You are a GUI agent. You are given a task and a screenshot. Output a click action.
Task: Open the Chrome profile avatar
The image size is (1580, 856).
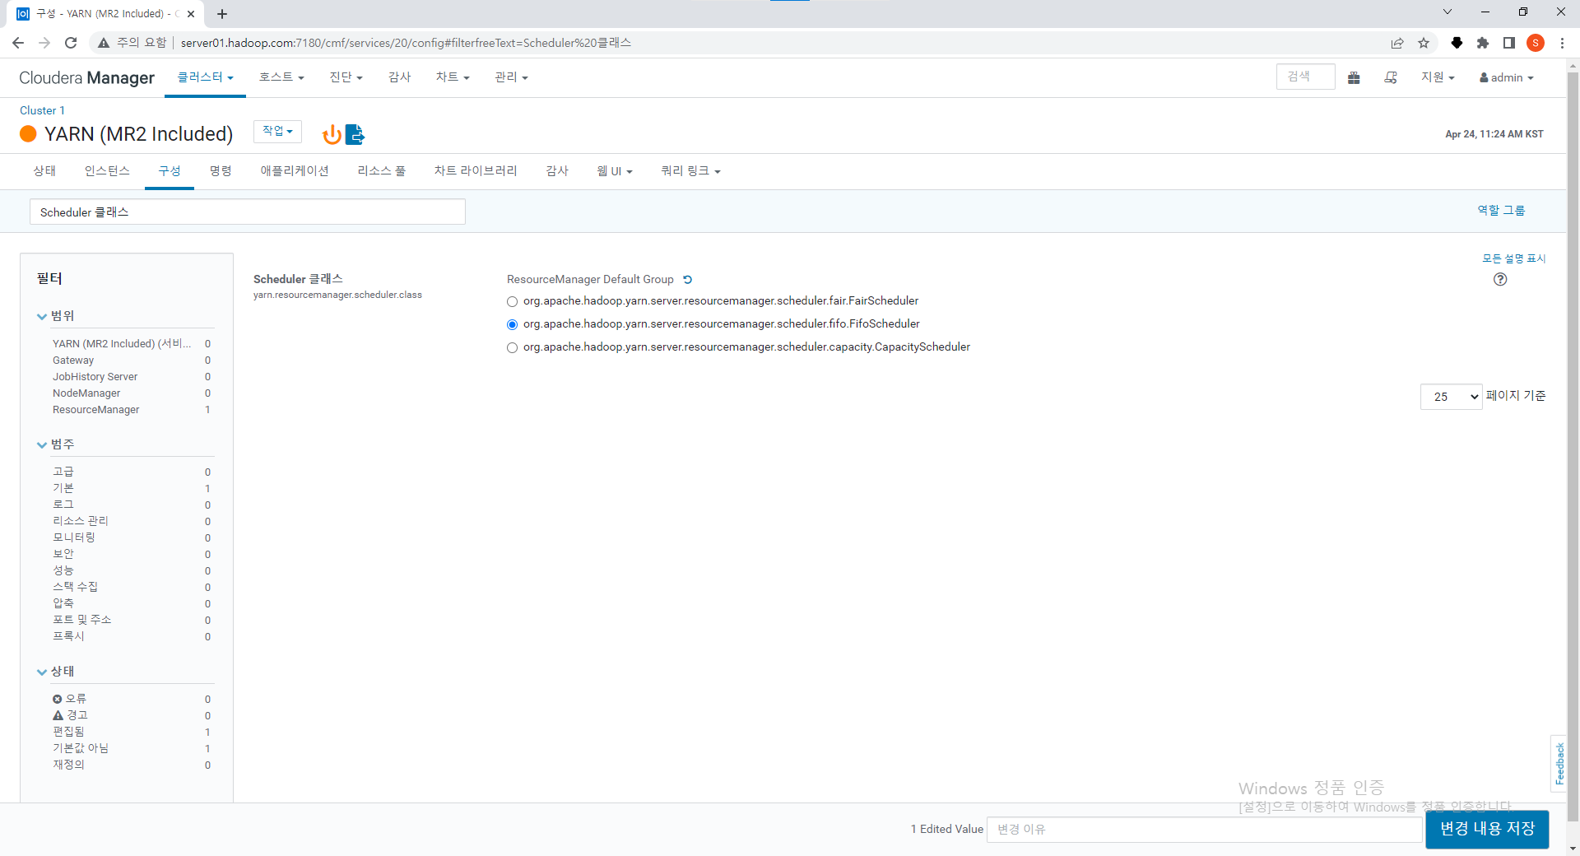click(x=1536, y=43)
